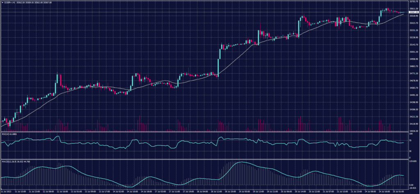Click the tall green candle near 18 Jul 12:00
Viewport: 420px width, 194px height.
[x=219, y=65]
